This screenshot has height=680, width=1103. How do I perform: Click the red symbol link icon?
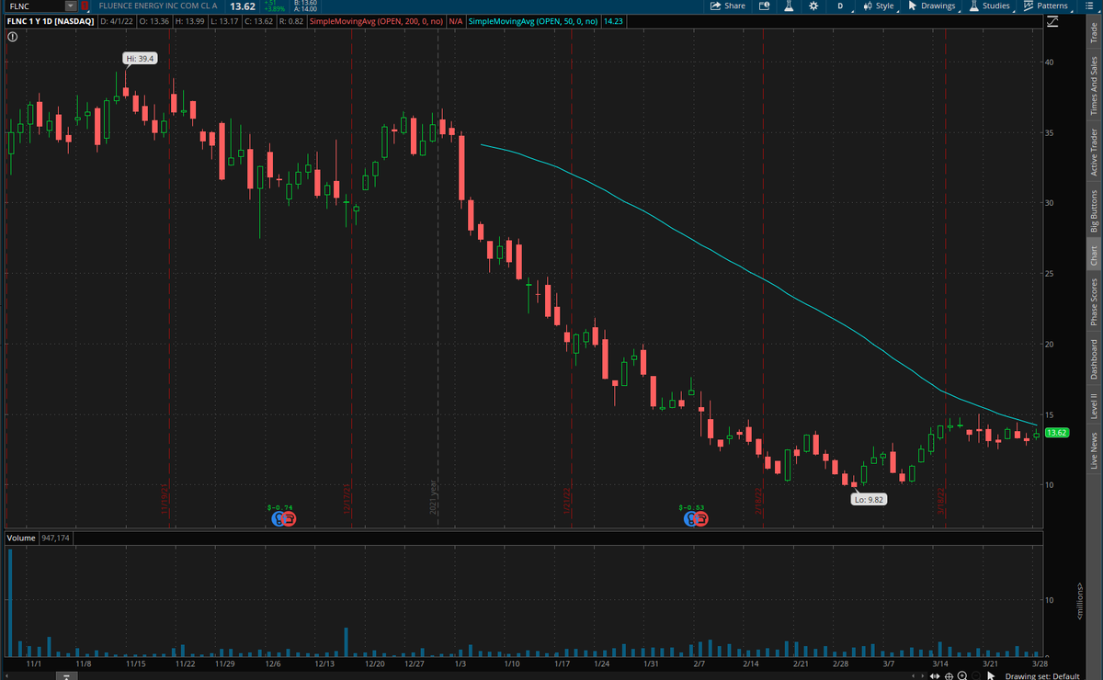83,6
